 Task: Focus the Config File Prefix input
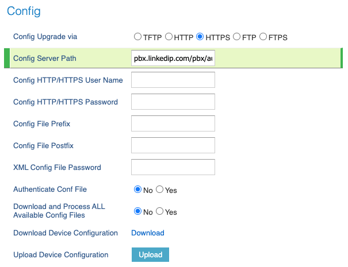[173, 123]
